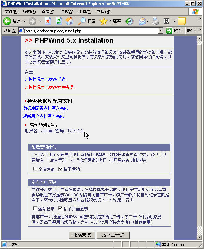
Task: Open Search with the magnifier icon
Action: click(82, 21)
